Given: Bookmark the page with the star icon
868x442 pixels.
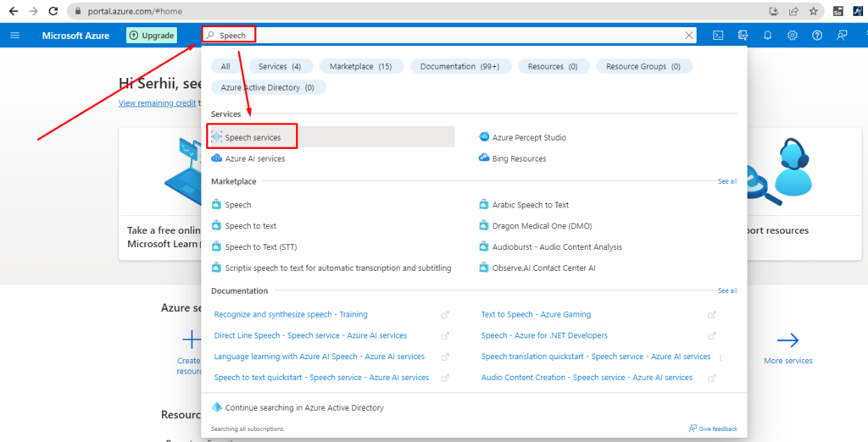Looking at the screenshot, I should pyautogui.click(x=813, y=11).
